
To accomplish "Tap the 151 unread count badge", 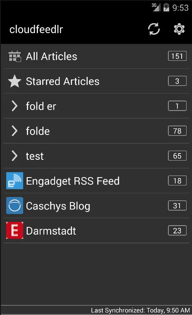I will coord(177,56).
